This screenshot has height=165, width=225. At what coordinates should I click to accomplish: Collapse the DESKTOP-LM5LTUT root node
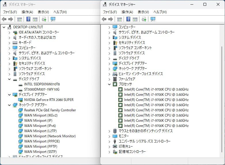(x=4, y=27)
